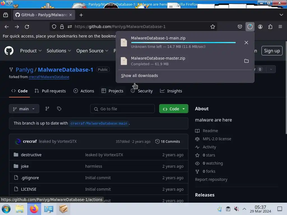Open the main branch selector dropdown

coord(24,109)
